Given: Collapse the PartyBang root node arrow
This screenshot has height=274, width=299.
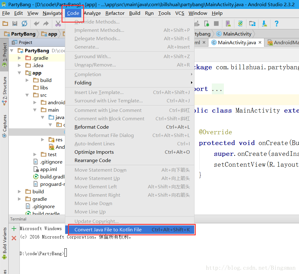Looking at the screenshot, I should pos(12,50).
